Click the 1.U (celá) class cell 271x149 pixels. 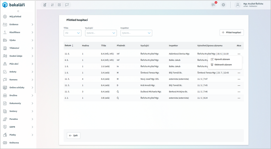(x=105, y=66)
